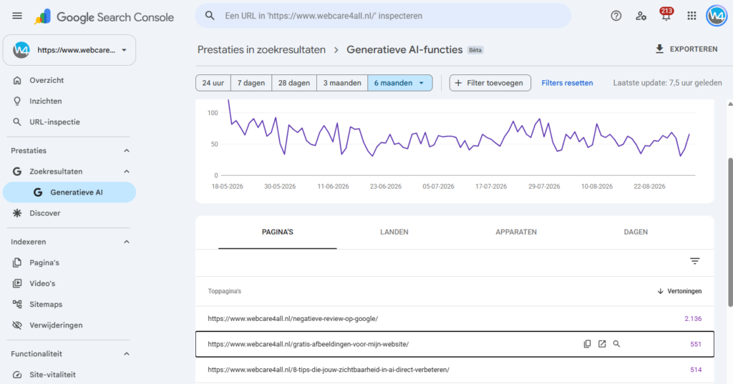Viewport: 733px width, 384px height.
Task: Go back to Prestaties in zoekresultaten breadcrumb
Action: click(x=261, y=50)
